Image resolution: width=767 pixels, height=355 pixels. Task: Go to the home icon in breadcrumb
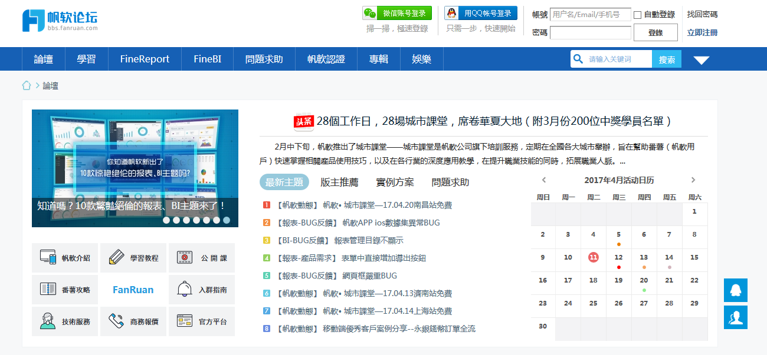click(27, 86)
